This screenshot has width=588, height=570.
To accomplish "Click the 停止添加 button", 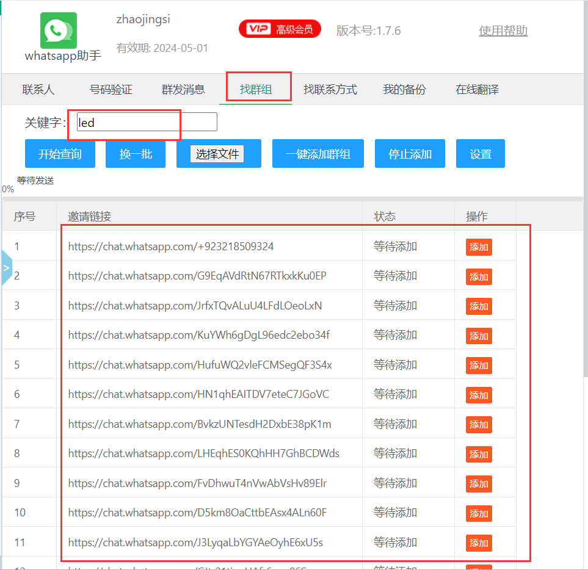I will pos(410,154).
